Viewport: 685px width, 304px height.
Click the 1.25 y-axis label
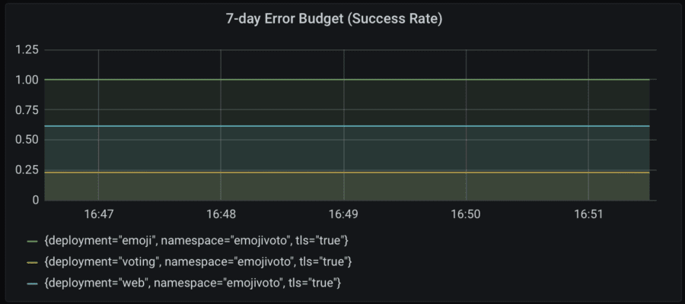27,49
